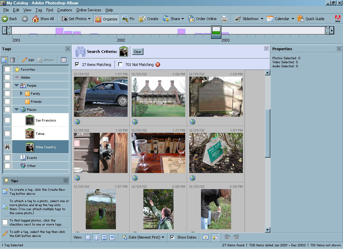343x249 pixels.
Task: Open the Quick Guide
Action: click(311, 19)
